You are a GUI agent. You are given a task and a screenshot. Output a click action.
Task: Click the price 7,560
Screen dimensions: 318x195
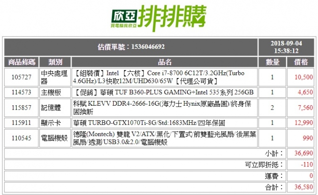point(305,107)
